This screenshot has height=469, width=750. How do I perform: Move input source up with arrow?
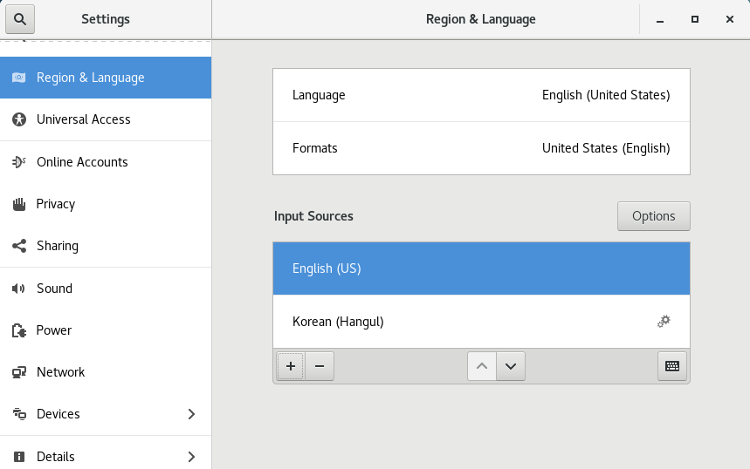[482, 366]
